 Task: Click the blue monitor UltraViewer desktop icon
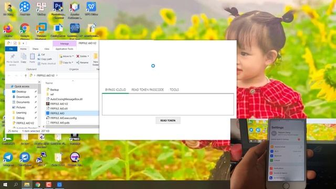tap(25, 157)
